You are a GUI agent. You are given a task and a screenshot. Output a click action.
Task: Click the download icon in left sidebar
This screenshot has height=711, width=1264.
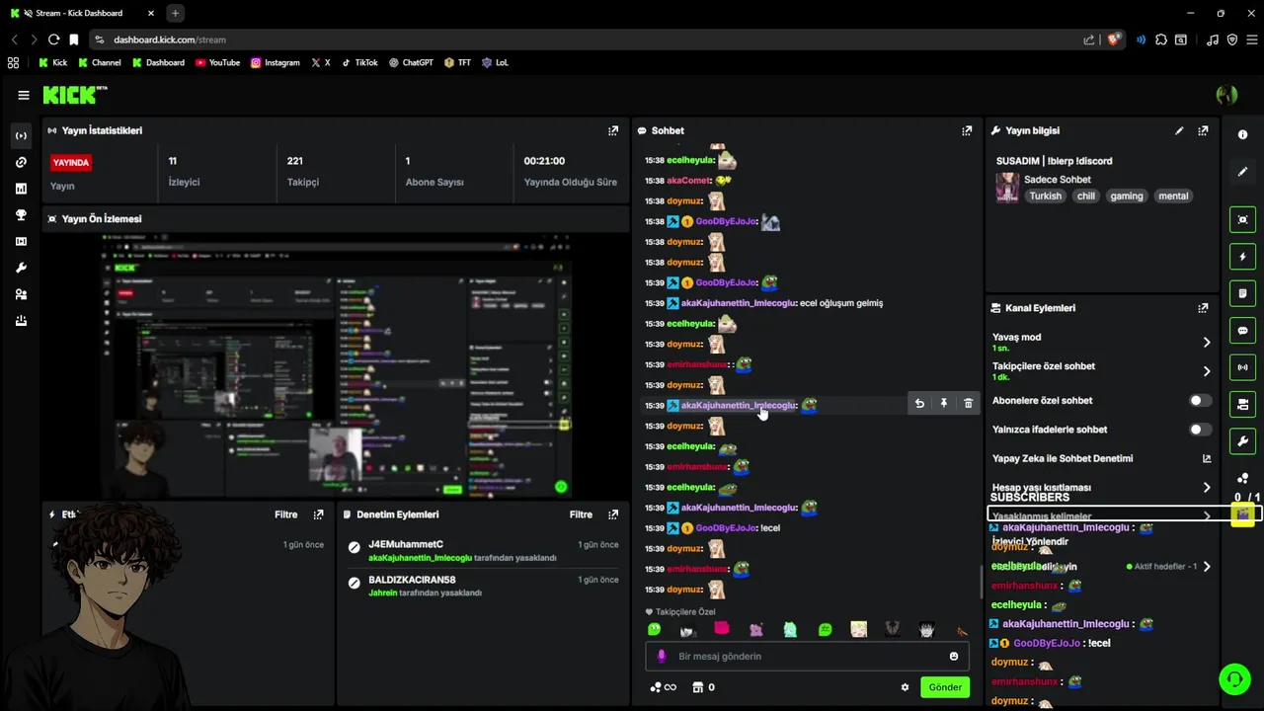21,321
